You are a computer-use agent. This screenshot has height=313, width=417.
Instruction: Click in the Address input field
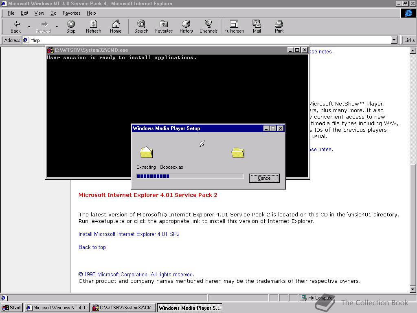click(x=210, y=40)
